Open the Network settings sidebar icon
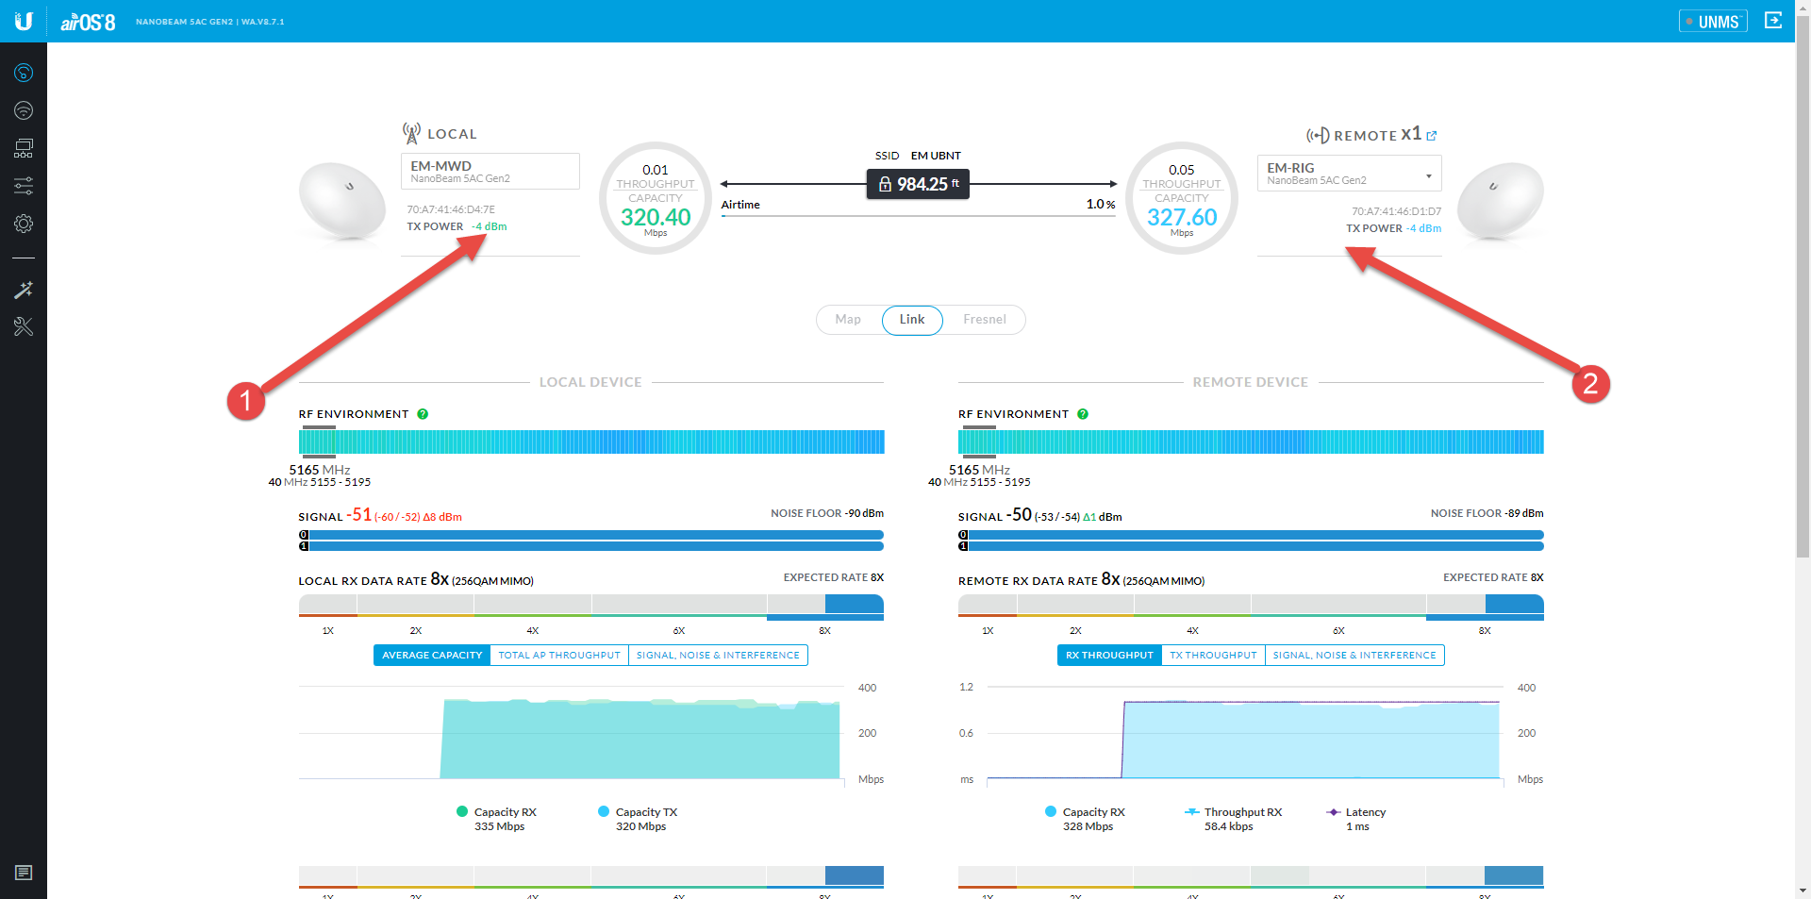 tap(24, 148)
